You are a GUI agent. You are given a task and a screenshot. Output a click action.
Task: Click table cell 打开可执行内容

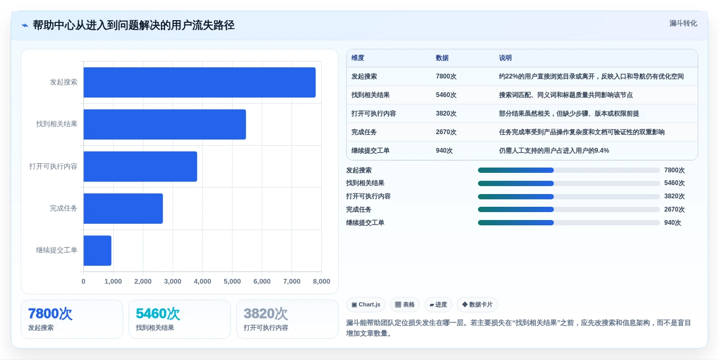pyautogui.click(x=374, y=113)
